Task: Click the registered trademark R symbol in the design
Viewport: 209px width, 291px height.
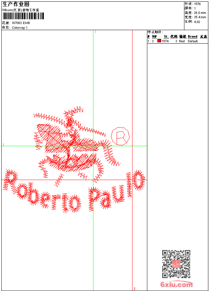Action: click(120, 136)
